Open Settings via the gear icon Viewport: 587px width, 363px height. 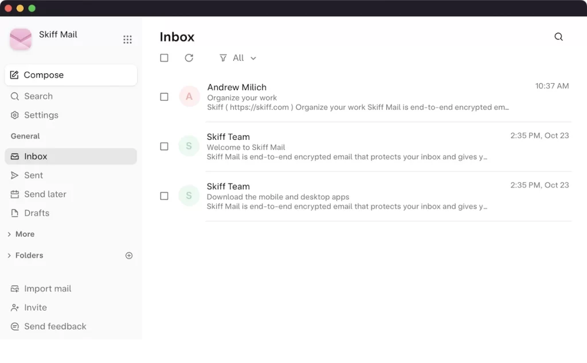coord(14,115)
